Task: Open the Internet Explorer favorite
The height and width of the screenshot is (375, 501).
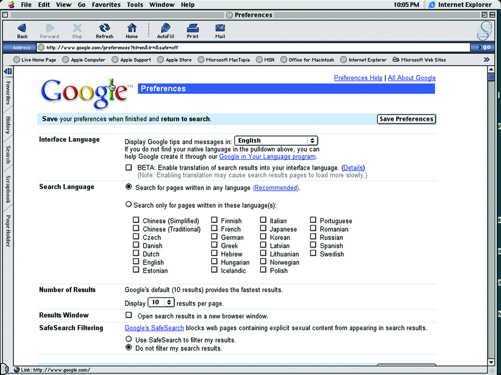Action: [x=363, y=59]
